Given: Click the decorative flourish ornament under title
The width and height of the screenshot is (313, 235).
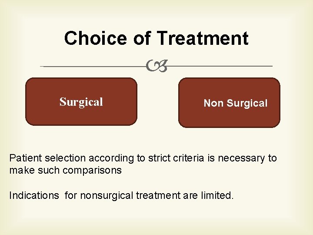Looking at the screenshot, I should pos(156,67).
